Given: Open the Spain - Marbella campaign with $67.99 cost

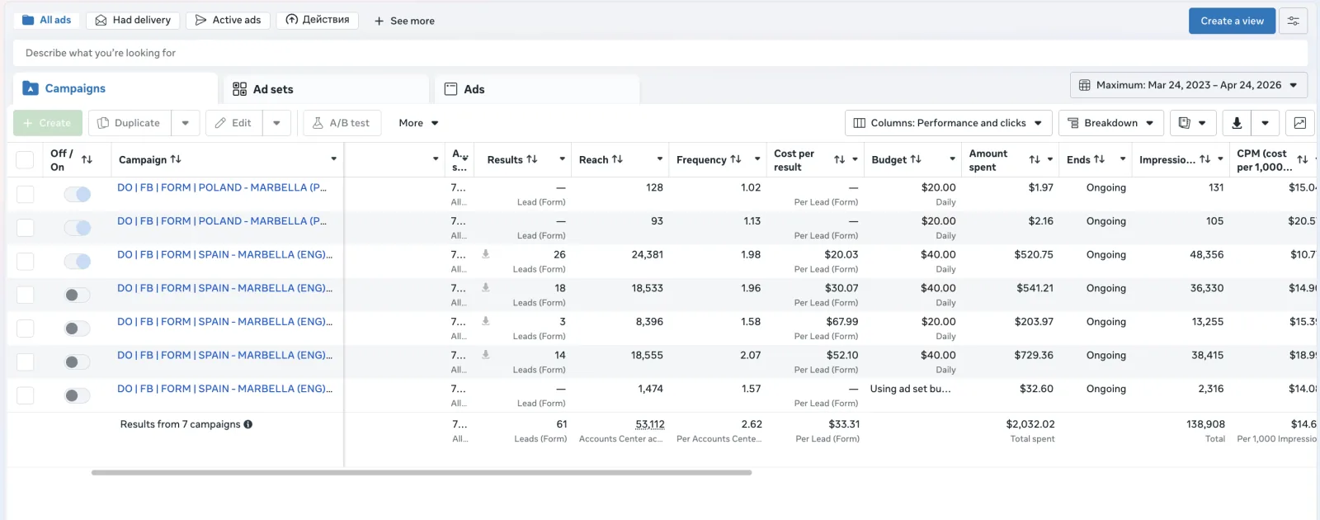Looking at the screenshot, I should pyautogui.click(x=224, y=321).
